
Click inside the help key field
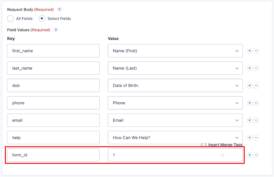coord(53,138)
